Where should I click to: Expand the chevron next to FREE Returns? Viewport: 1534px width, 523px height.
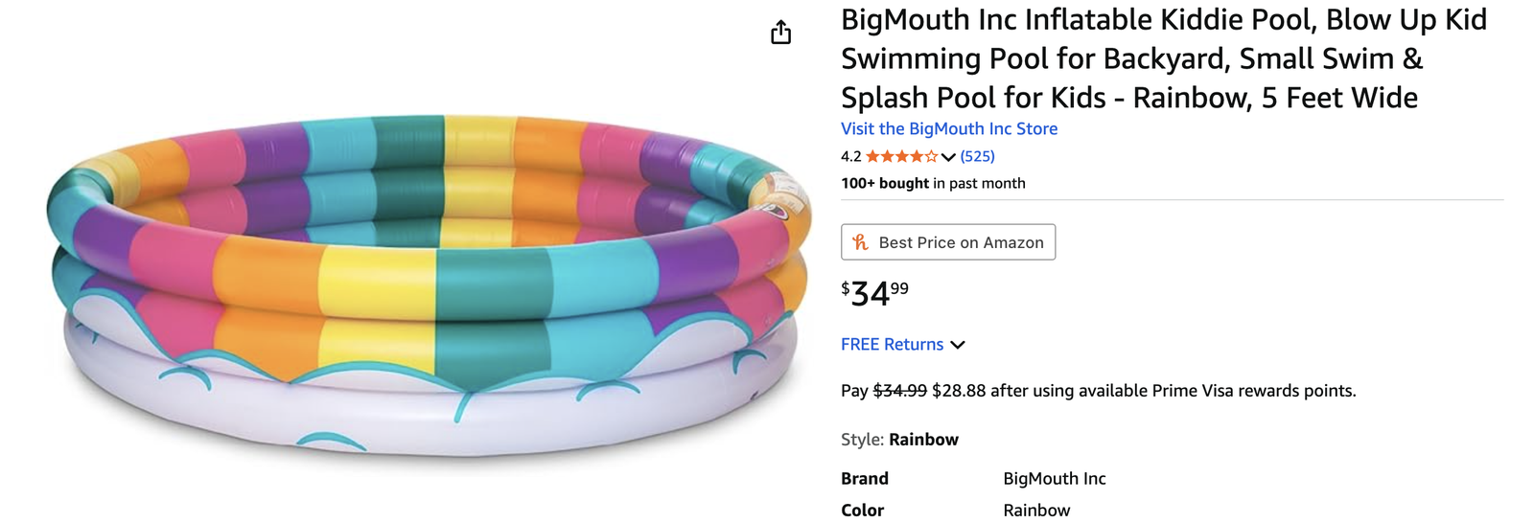957,345
